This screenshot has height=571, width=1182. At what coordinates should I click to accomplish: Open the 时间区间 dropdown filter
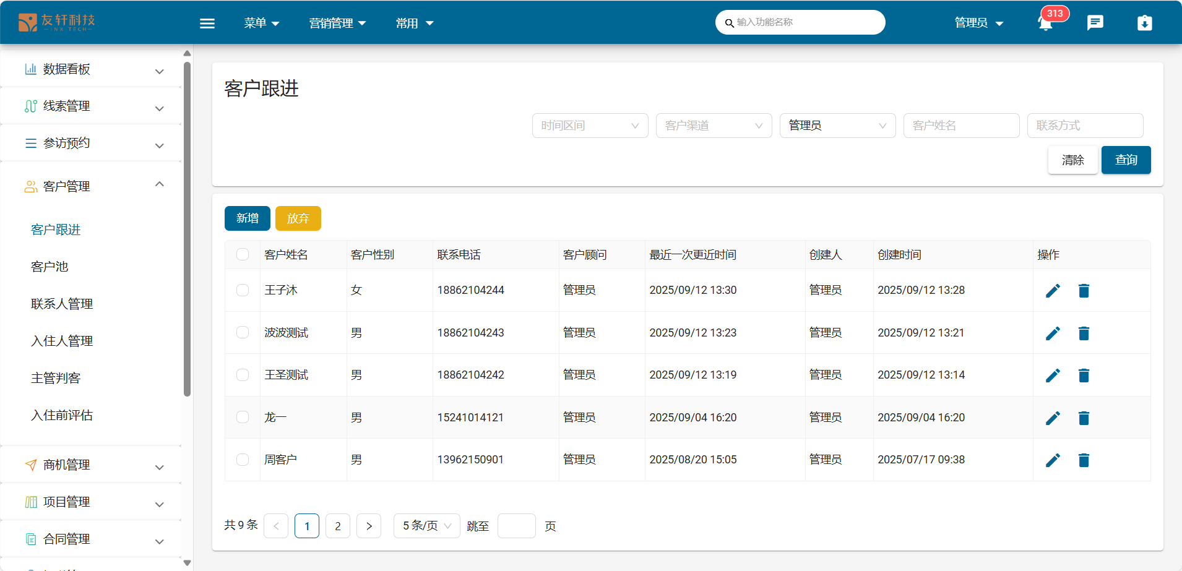coord(590,126)
